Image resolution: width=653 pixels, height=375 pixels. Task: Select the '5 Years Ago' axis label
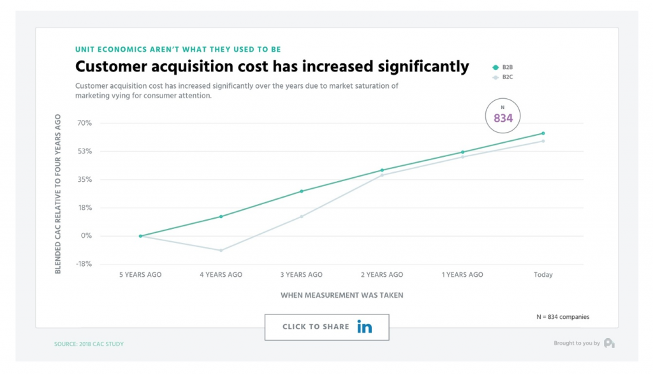[139, 274]
